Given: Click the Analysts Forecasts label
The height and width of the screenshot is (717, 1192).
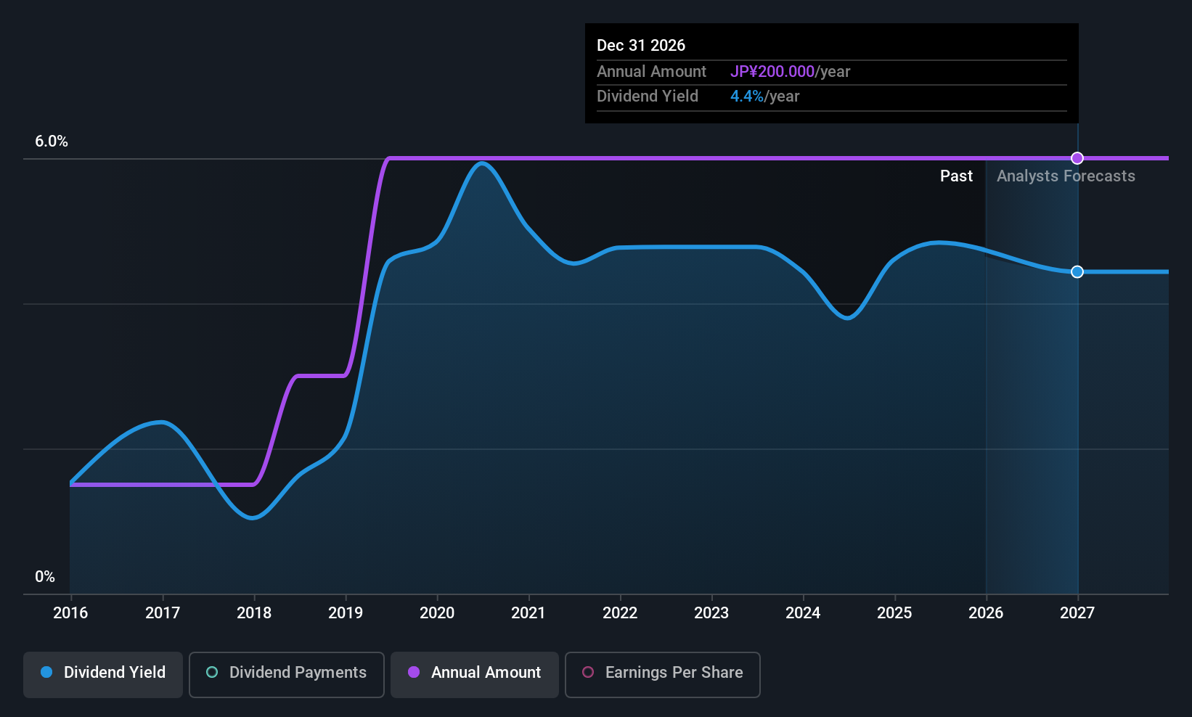Looking at the screenshot, I should click(x=1066, y=176).
